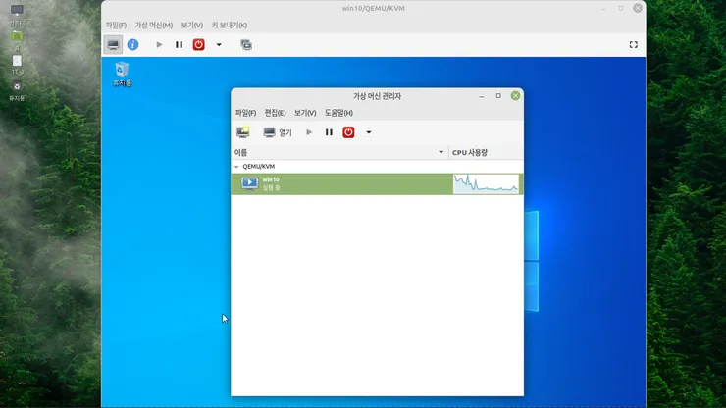
Task: Open virtual hardware details info icon
Action: (132, 45)
